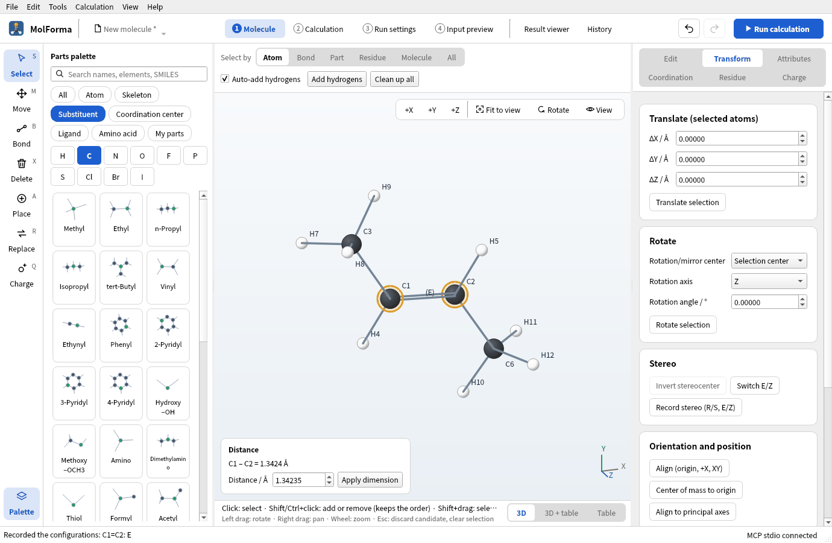Open the Rotation axis Z dropdown

769,281
